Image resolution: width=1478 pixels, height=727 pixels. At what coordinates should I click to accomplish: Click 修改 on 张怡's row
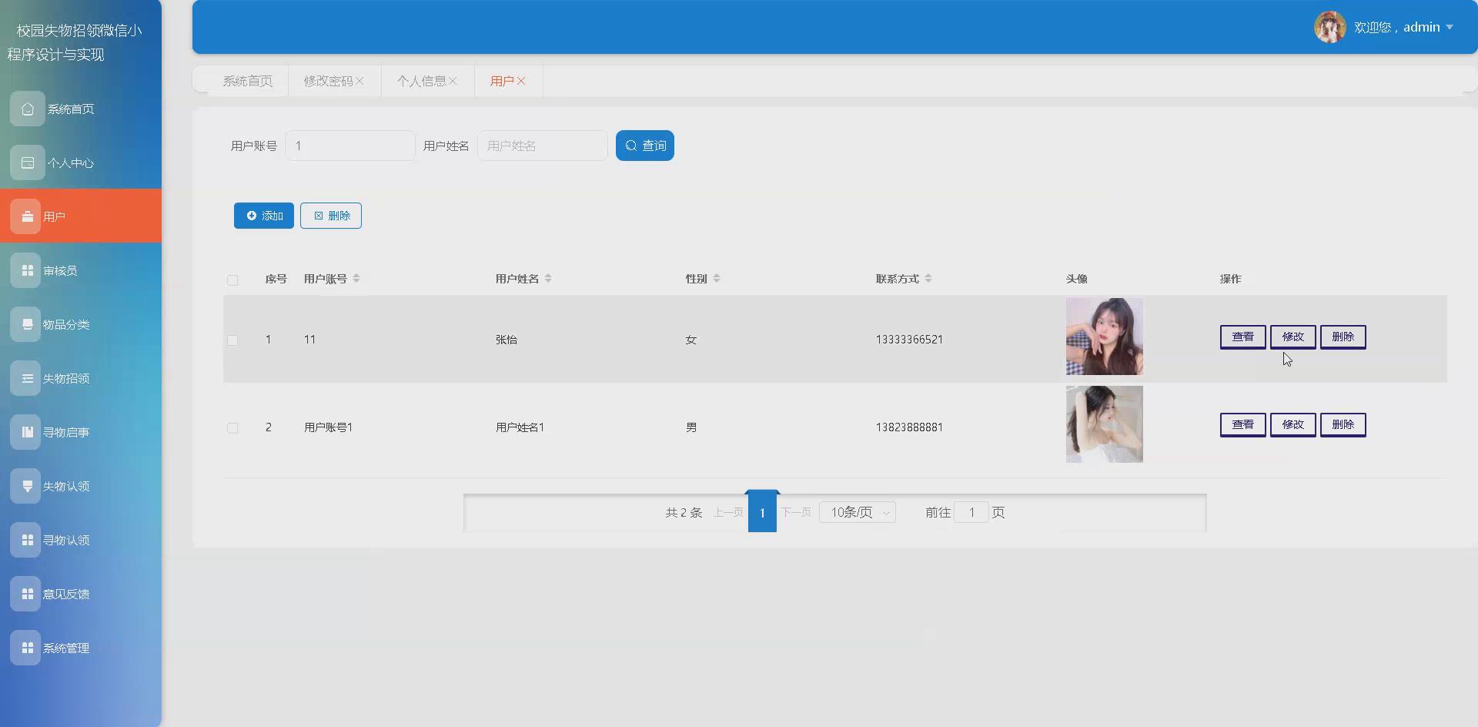[x=1292, y=337]
